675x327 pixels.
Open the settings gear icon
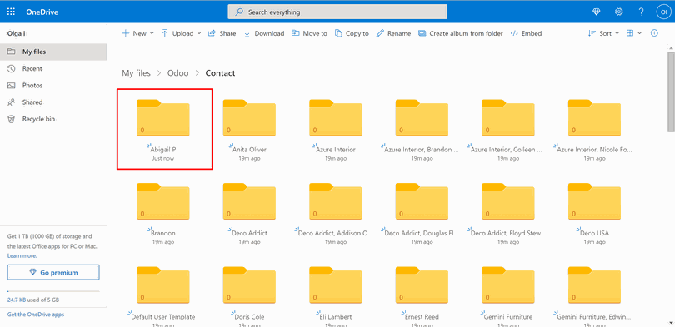tap(618, 12)
